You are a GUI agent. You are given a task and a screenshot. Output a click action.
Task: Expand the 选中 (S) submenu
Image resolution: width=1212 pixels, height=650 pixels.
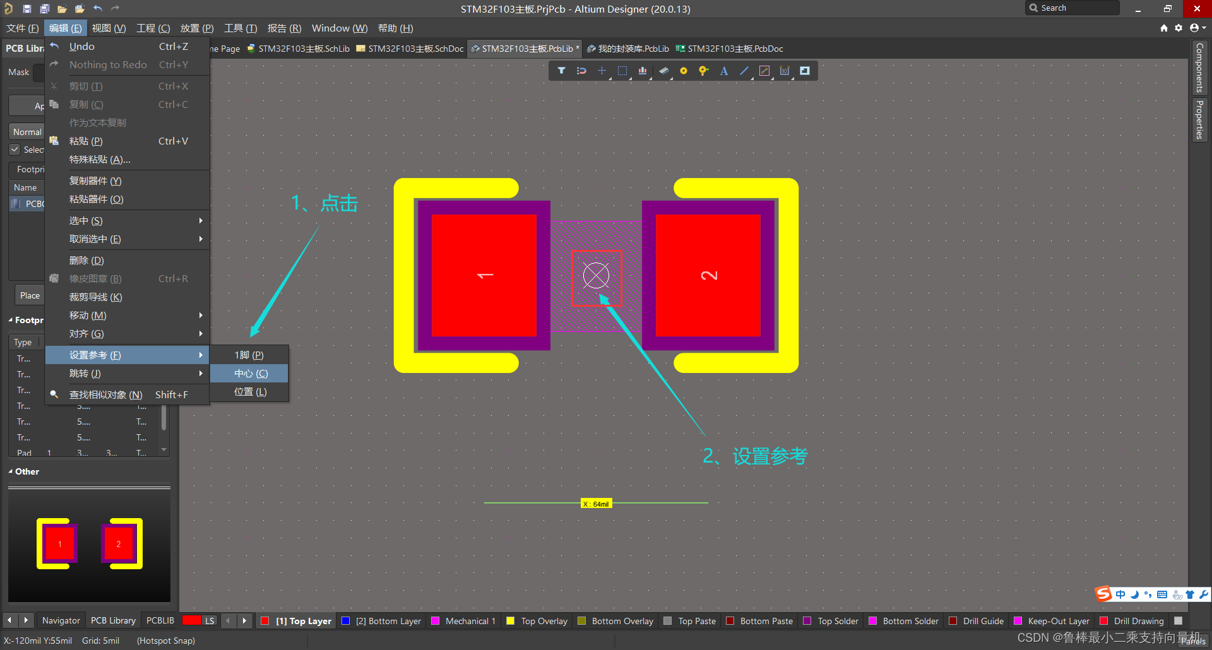[128, 220]
